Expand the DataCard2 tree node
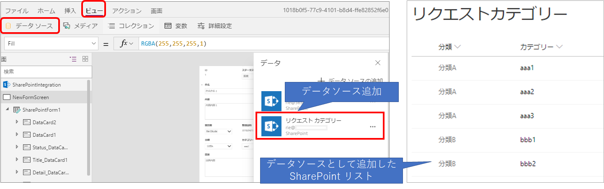The height and width of the screenshot is (189, 604). tap(17, 122)
